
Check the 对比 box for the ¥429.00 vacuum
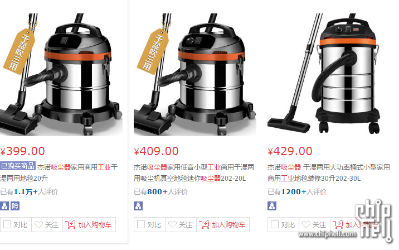click(275, 224)
